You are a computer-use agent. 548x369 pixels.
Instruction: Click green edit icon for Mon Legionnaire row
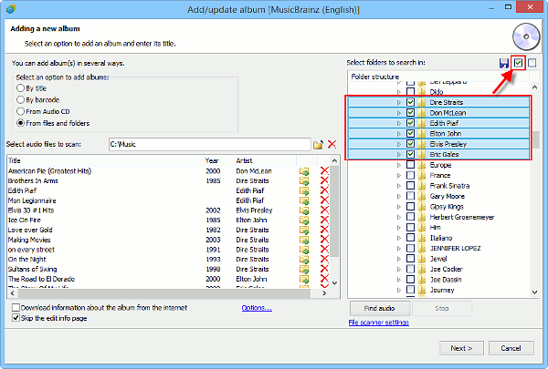[x=304, y=200]
